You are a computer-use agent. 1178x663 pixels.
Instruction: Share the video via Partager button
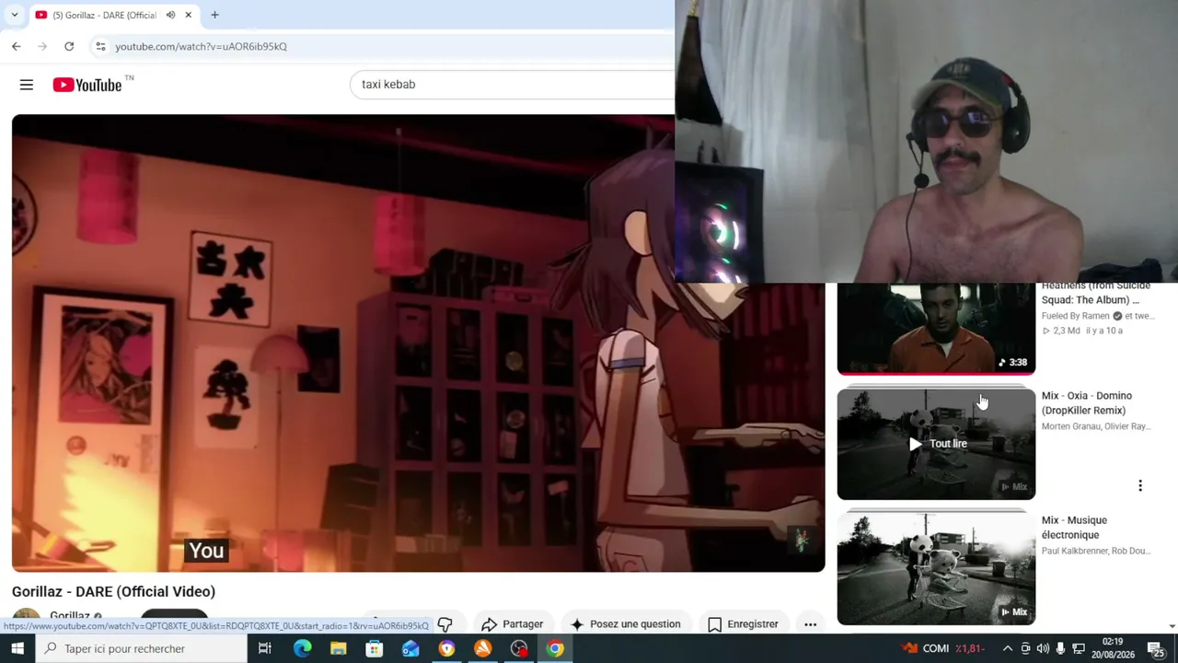coord(513,624)
